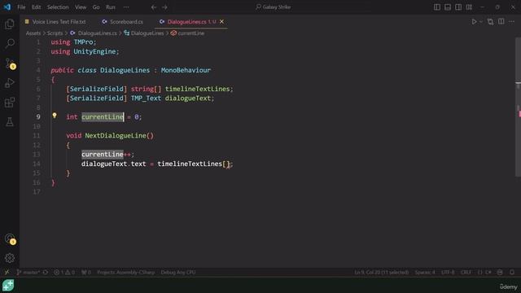Click the Projects: Assembly-CSharp status item
This screenshot has height=293, width=521.
(126, 272)
